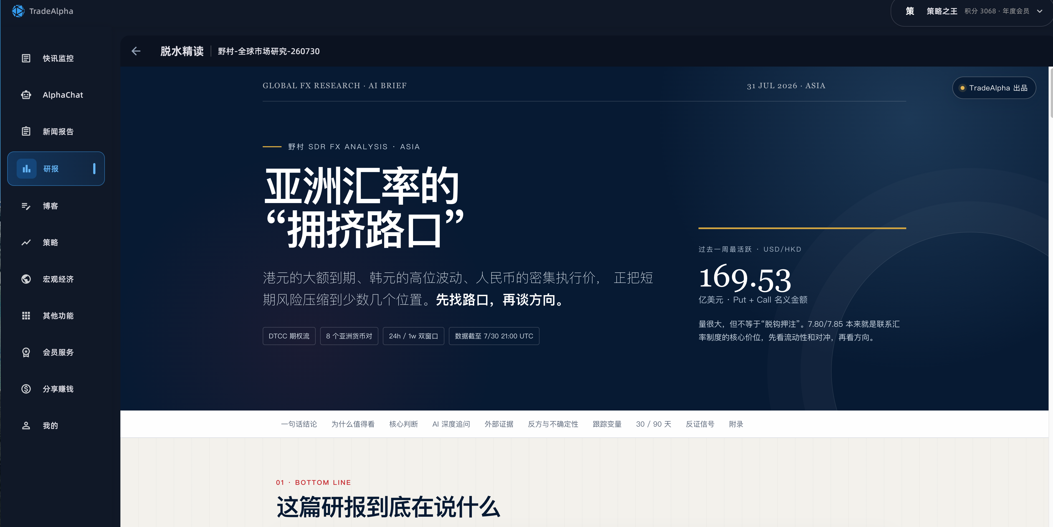1053x527 pixels.
Task: Click the 我的 person icon
Action: (x=26, y=425)
